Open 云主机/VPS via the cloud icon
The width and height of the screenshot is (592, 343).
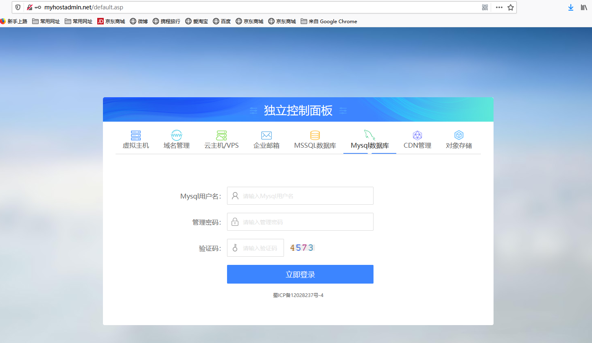pyautogui.click(x=221, y=134)
